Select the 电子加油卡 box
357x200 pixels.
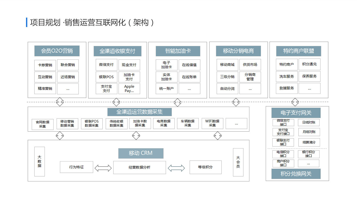click(x=167, y=65)
